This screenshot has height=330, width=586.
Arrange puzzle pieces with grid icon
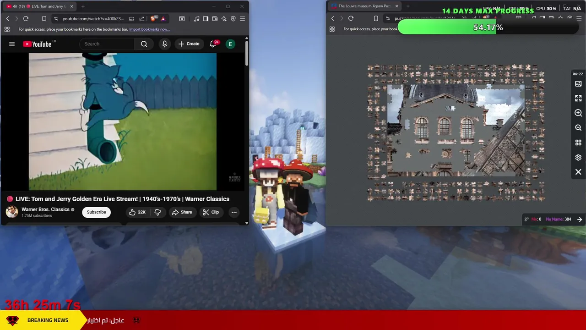point(578,143)
